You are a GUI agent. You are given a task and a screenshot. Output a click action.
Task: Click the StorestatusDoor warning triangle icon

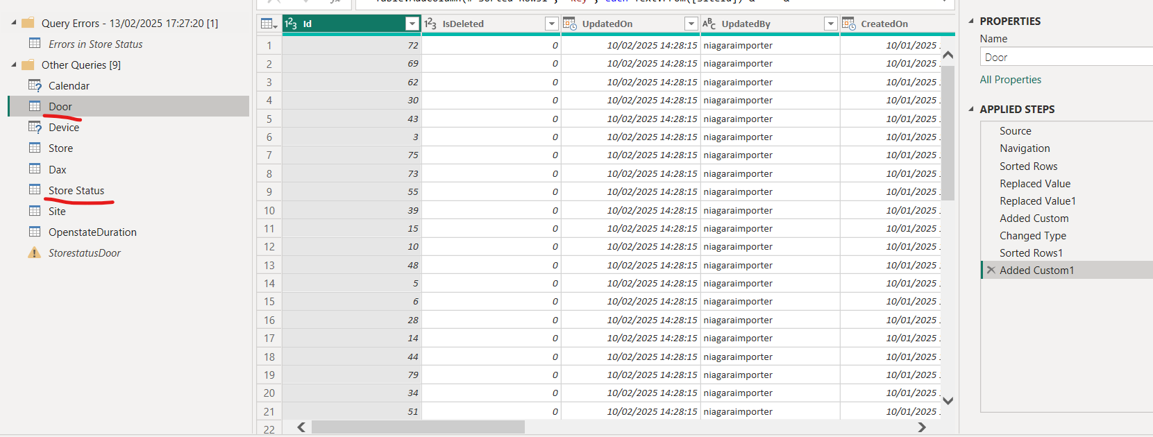(x=34, y=252)
